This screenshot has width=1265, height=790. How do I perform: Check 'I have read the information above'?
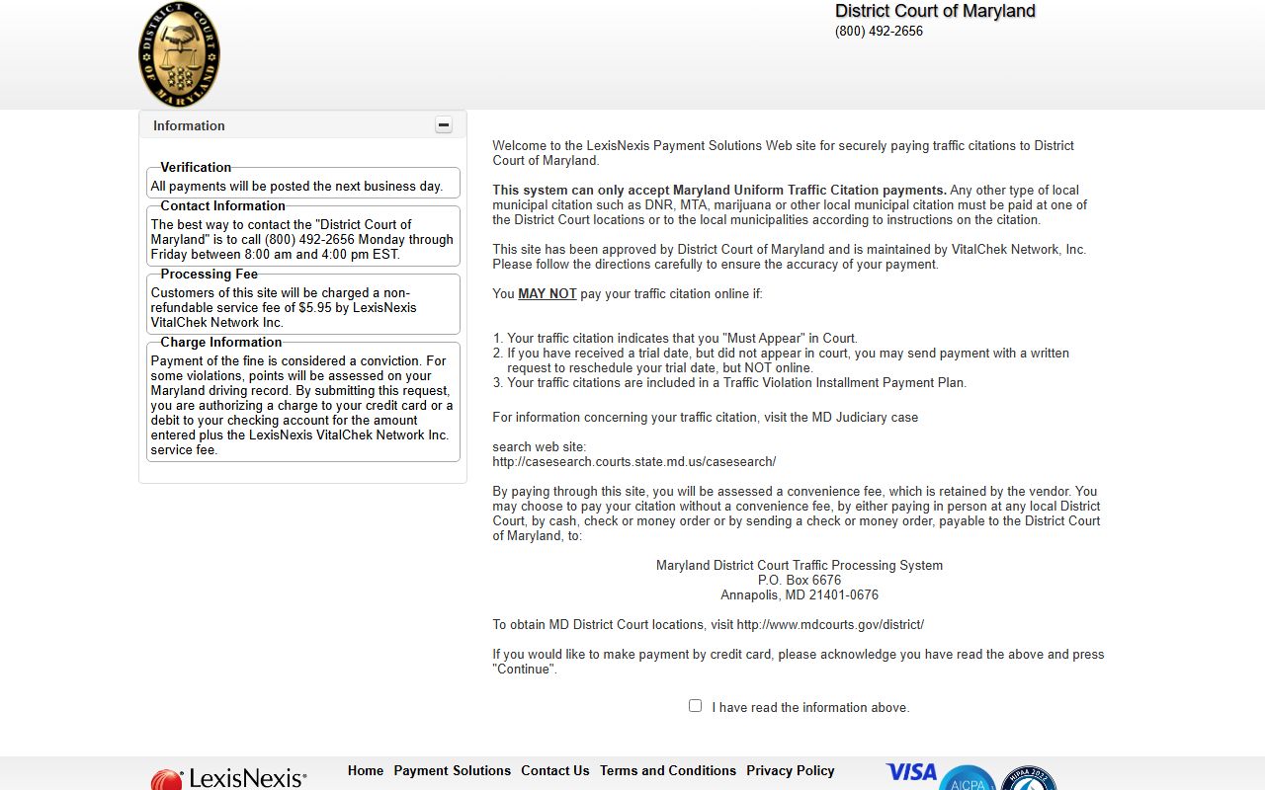point(696,706)
